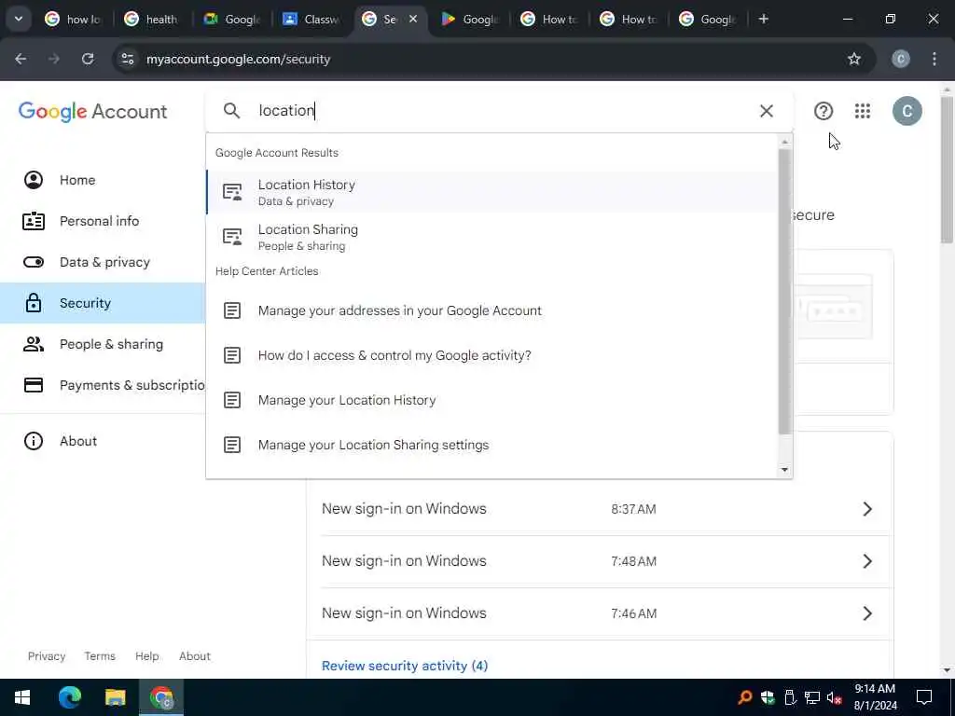This screenshot has height=716, width=955.
Task: Expand the 7:48 AM sign-in entry chevron
Action: pyautogui.click(x=867, y=560)
